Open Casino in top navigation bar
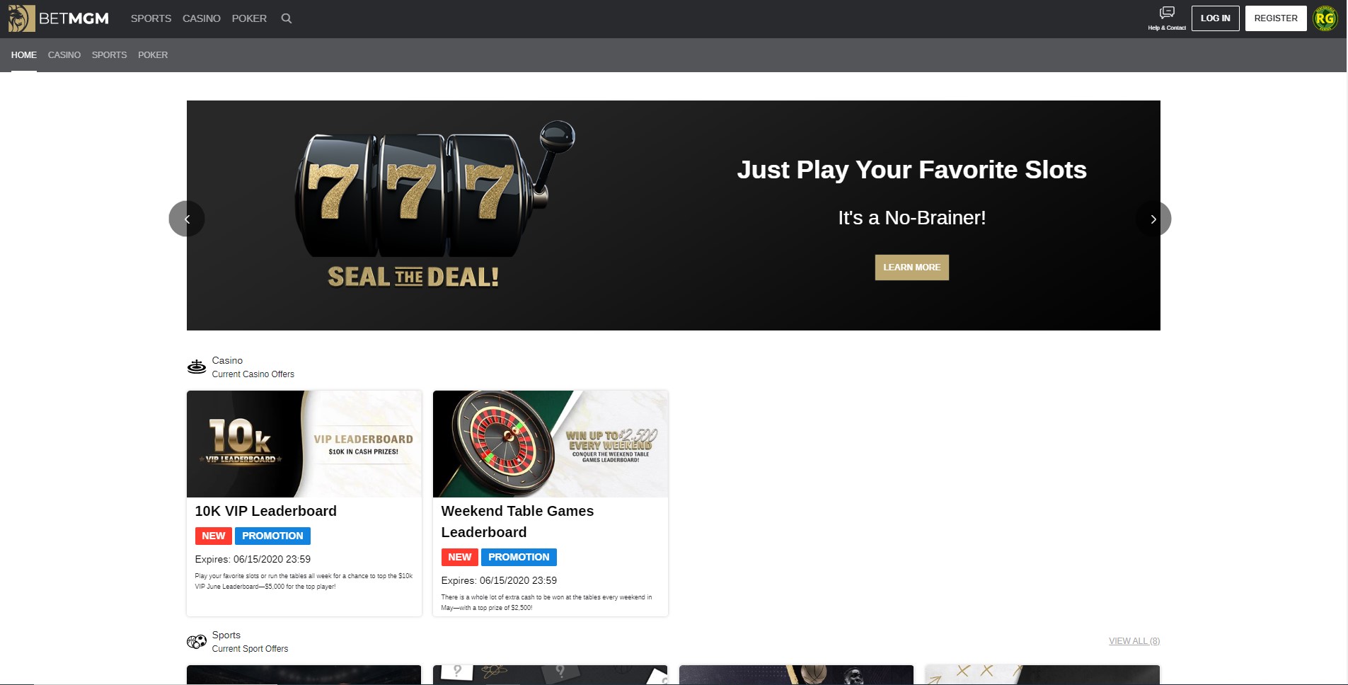This screenshot has width=1348, height=685. click(202, 18)
